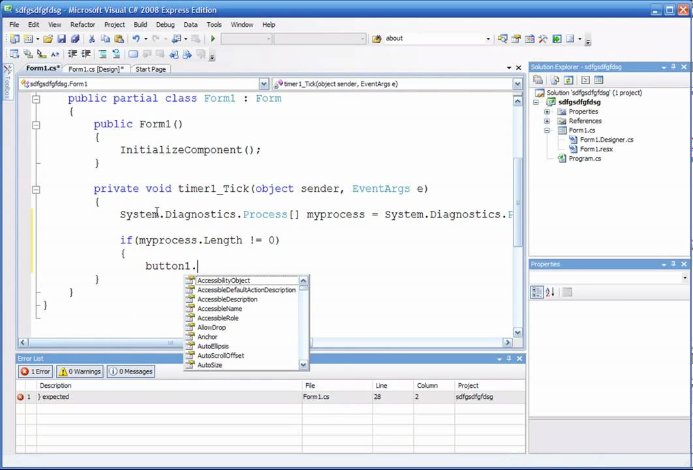
Task: Click the New Project toolbar icon
Action: tap(14, 39)
